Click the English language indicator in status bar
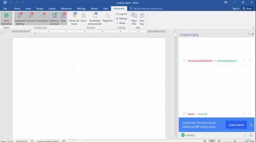 point(48,141)
